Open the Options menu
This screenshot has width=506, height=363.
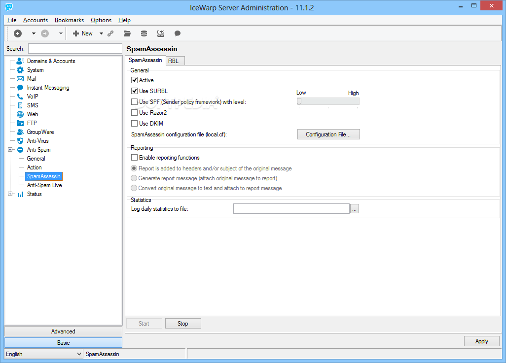point(101,20)
